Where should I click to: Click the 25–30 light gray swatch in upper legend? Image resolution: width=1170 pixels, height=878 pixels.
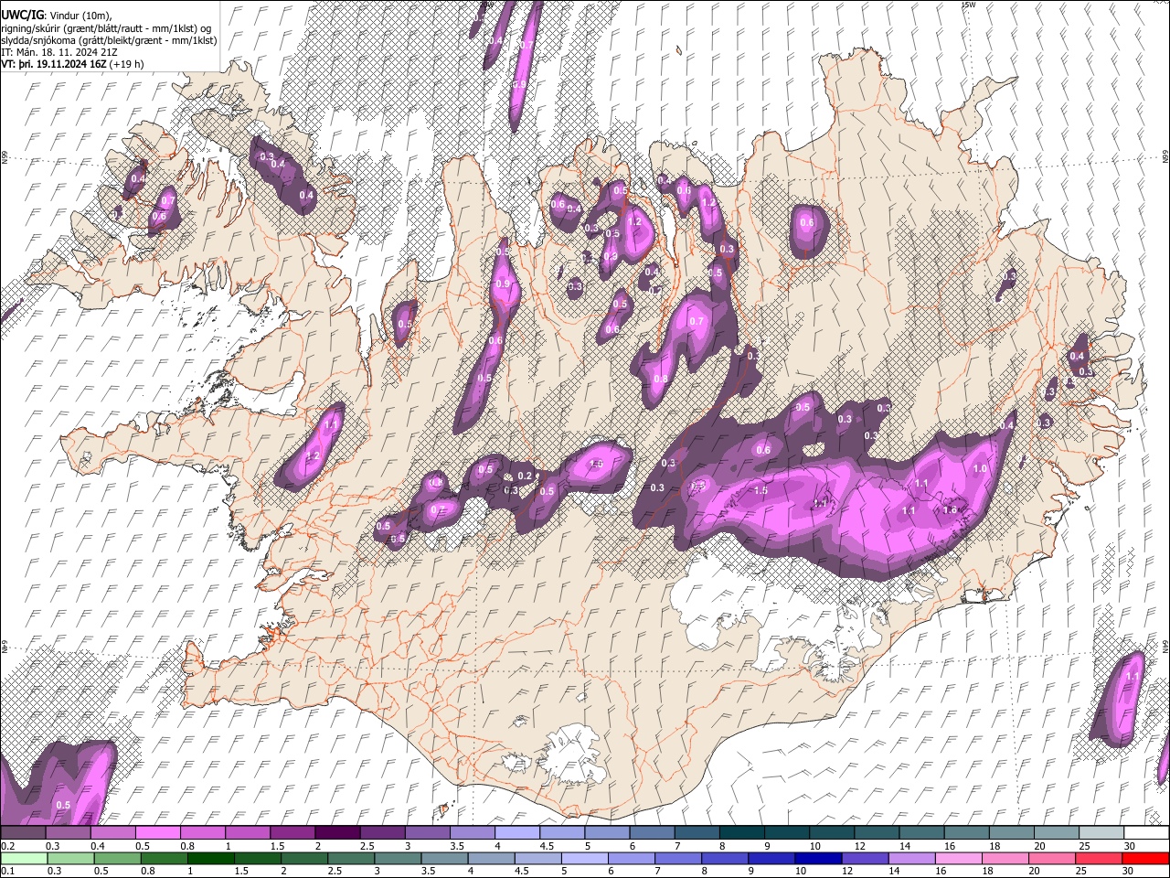pyautogui.click(x=1101, y=833)
